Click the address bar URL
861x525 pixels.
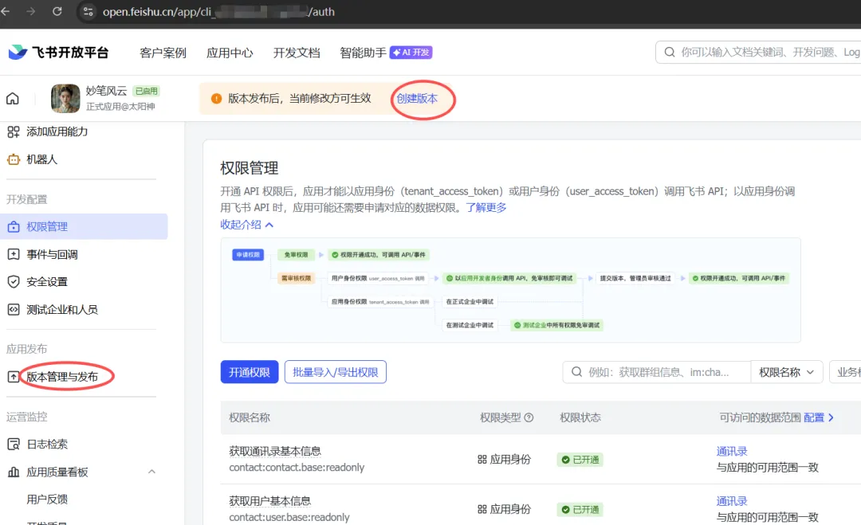tap(218, 11)
